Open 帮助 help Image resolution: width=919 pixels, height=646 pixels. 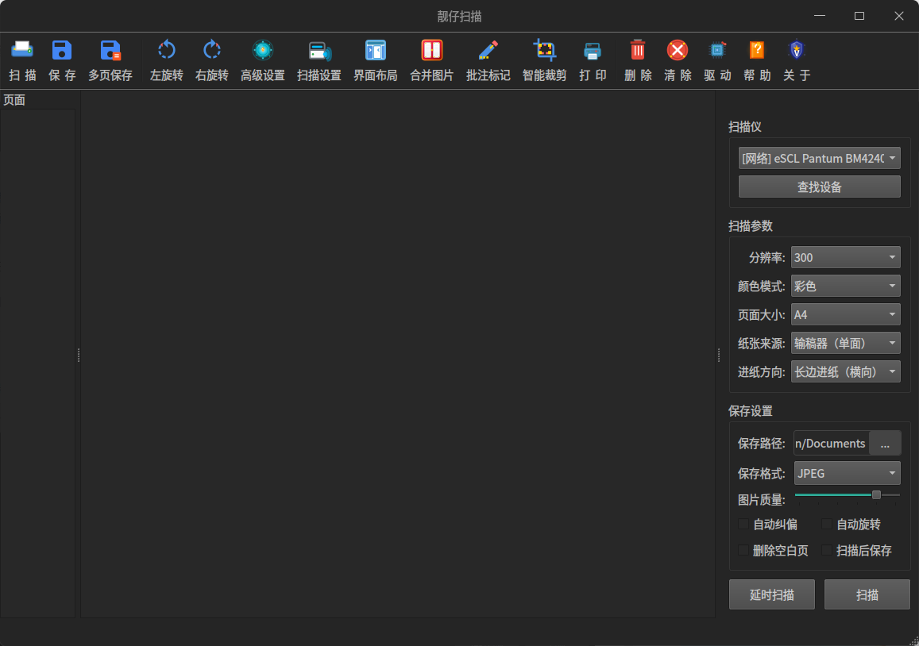click(757, 60)
